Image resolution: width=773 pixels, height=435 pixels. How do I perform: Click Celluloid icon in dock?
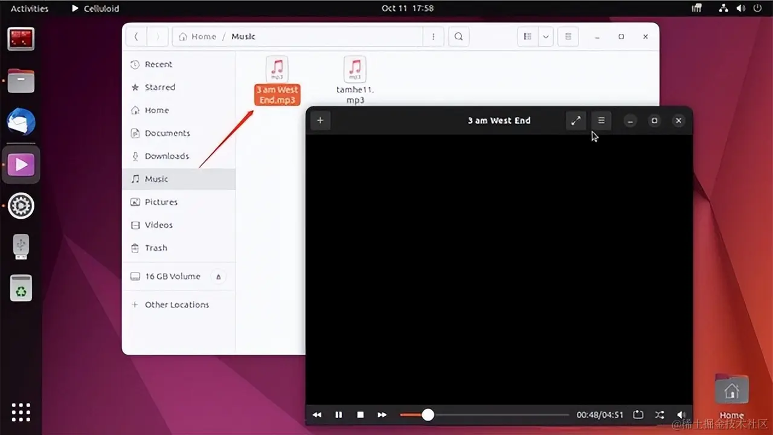click(21, 164)
